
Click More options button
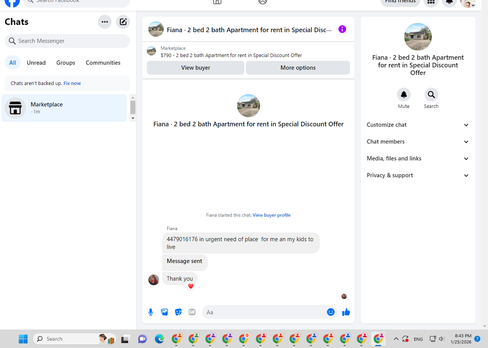pyautogui.click(x=298, y=68)
